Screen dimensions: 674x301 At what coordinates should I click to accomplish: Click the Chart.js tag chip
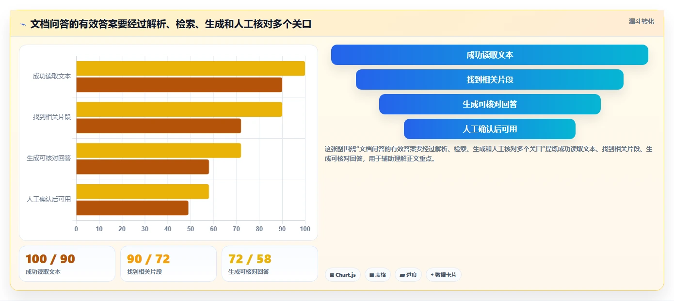pyautogui.click(x=343, y=275)
